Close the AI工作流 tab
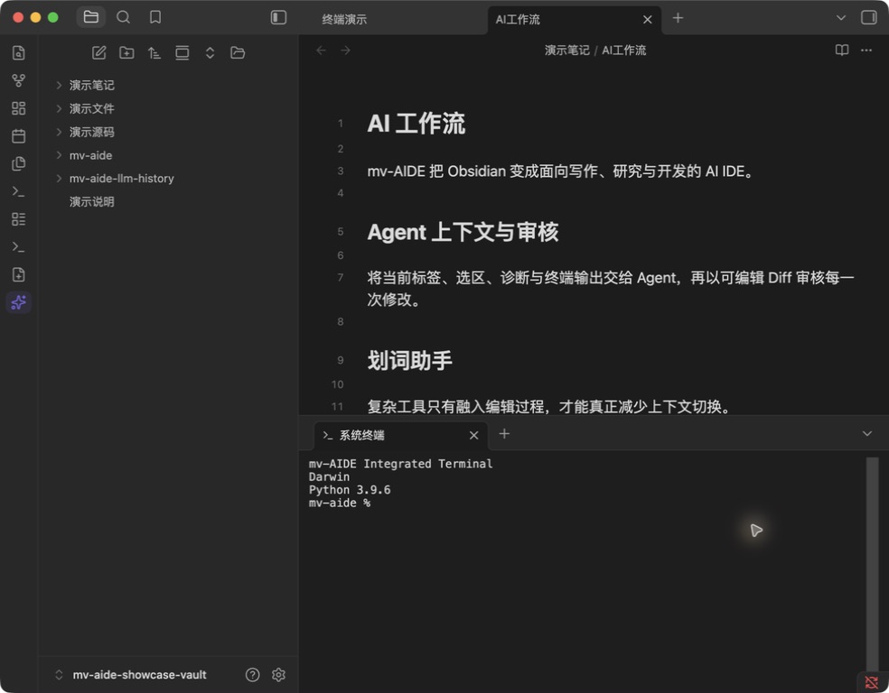This screenshot has height=693, width=889. 648,19
